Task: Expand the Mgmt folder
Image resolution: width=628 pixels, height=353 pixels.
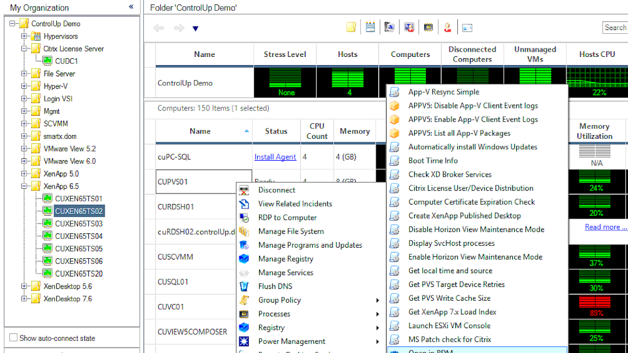Action: click(24, 111)
